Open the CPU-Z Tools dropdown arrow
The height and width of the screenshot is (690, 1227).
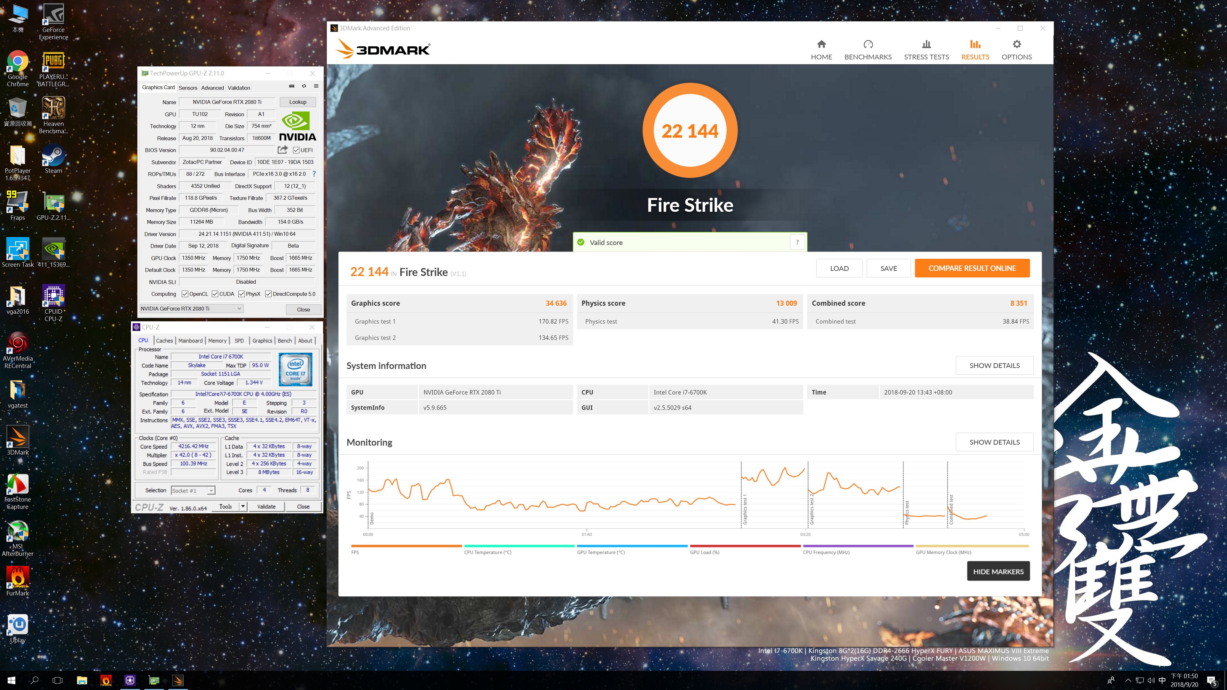point(243,506)
